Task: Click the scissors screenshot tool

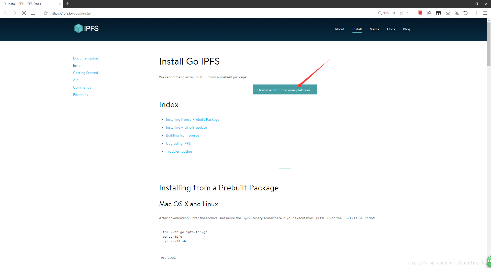Action: pos(457,13)
